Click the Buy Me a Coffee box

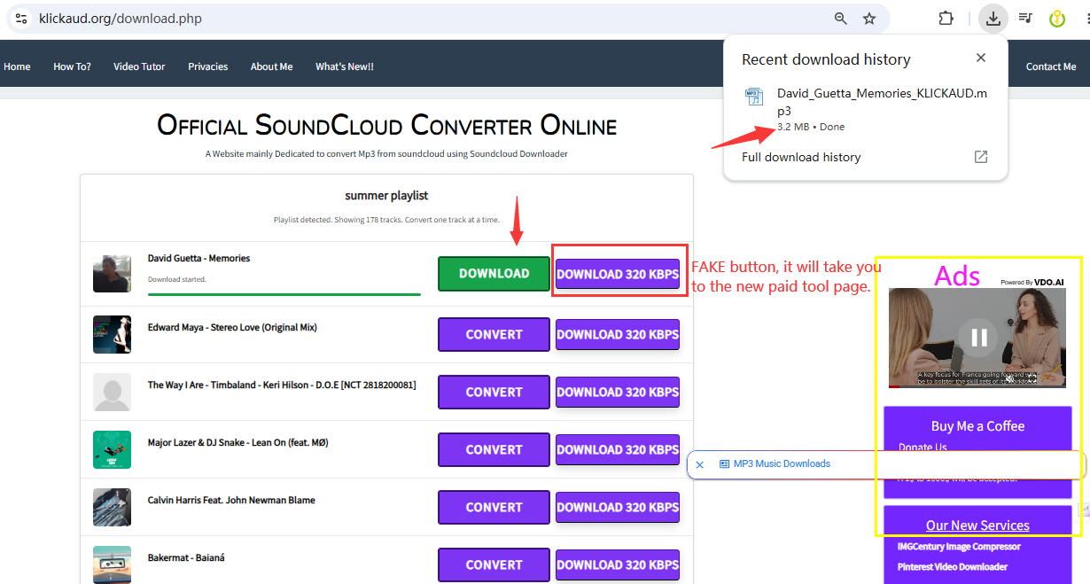pos(977,452)
